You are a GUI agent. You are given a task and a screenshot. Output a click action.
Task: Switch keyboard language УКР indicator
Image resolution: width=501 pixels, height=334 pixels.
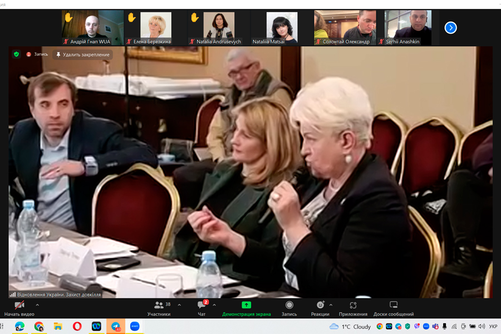[493, 326]
